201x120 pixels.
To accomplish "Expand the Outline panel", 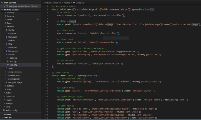I will tap(2, 114).
